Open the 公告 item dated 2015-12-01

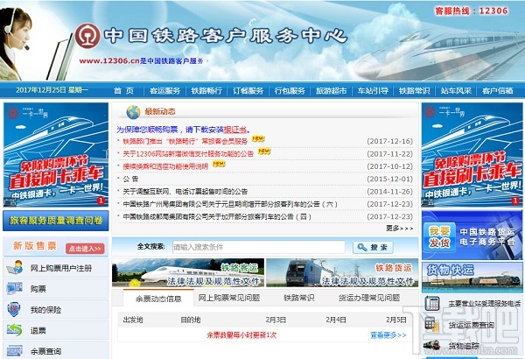(x=130, y=179)
